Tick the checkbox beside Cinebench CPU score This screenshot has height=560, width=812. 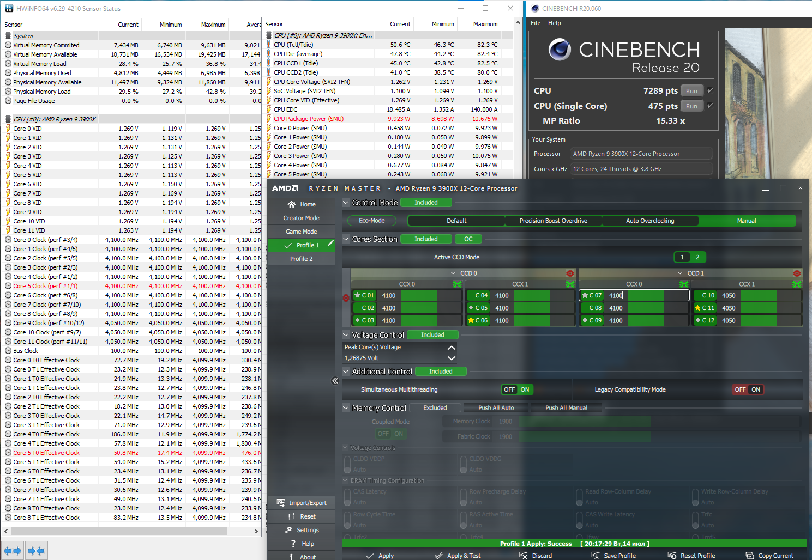710,90
